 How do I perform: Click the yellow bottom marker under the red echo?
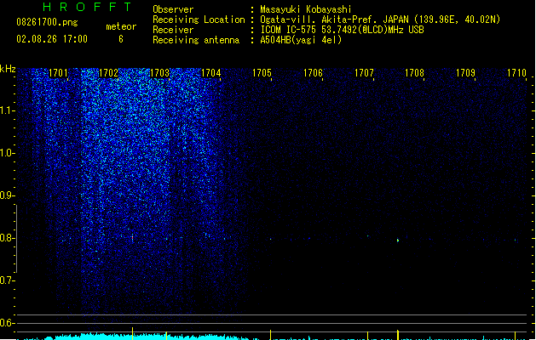pos(133,333)
